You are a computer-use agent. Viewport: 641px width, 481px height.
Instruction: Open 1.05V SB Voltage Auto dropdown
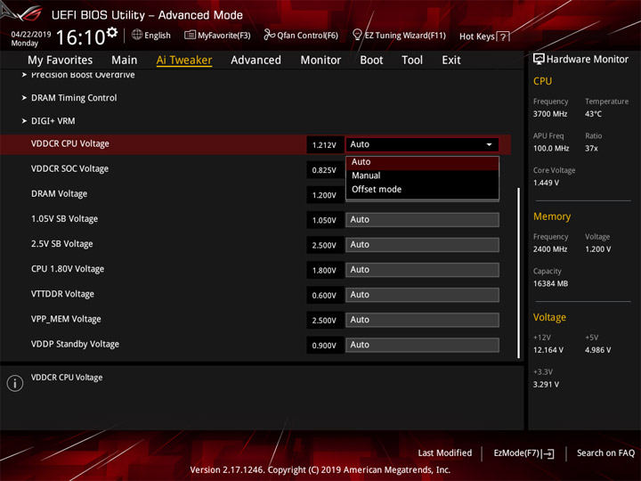click(422, 220)
